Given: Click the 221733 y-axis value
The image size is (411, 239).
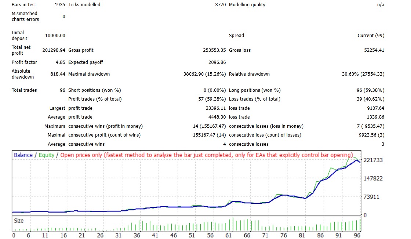Looking at the screenshot, I should [373, 160].
